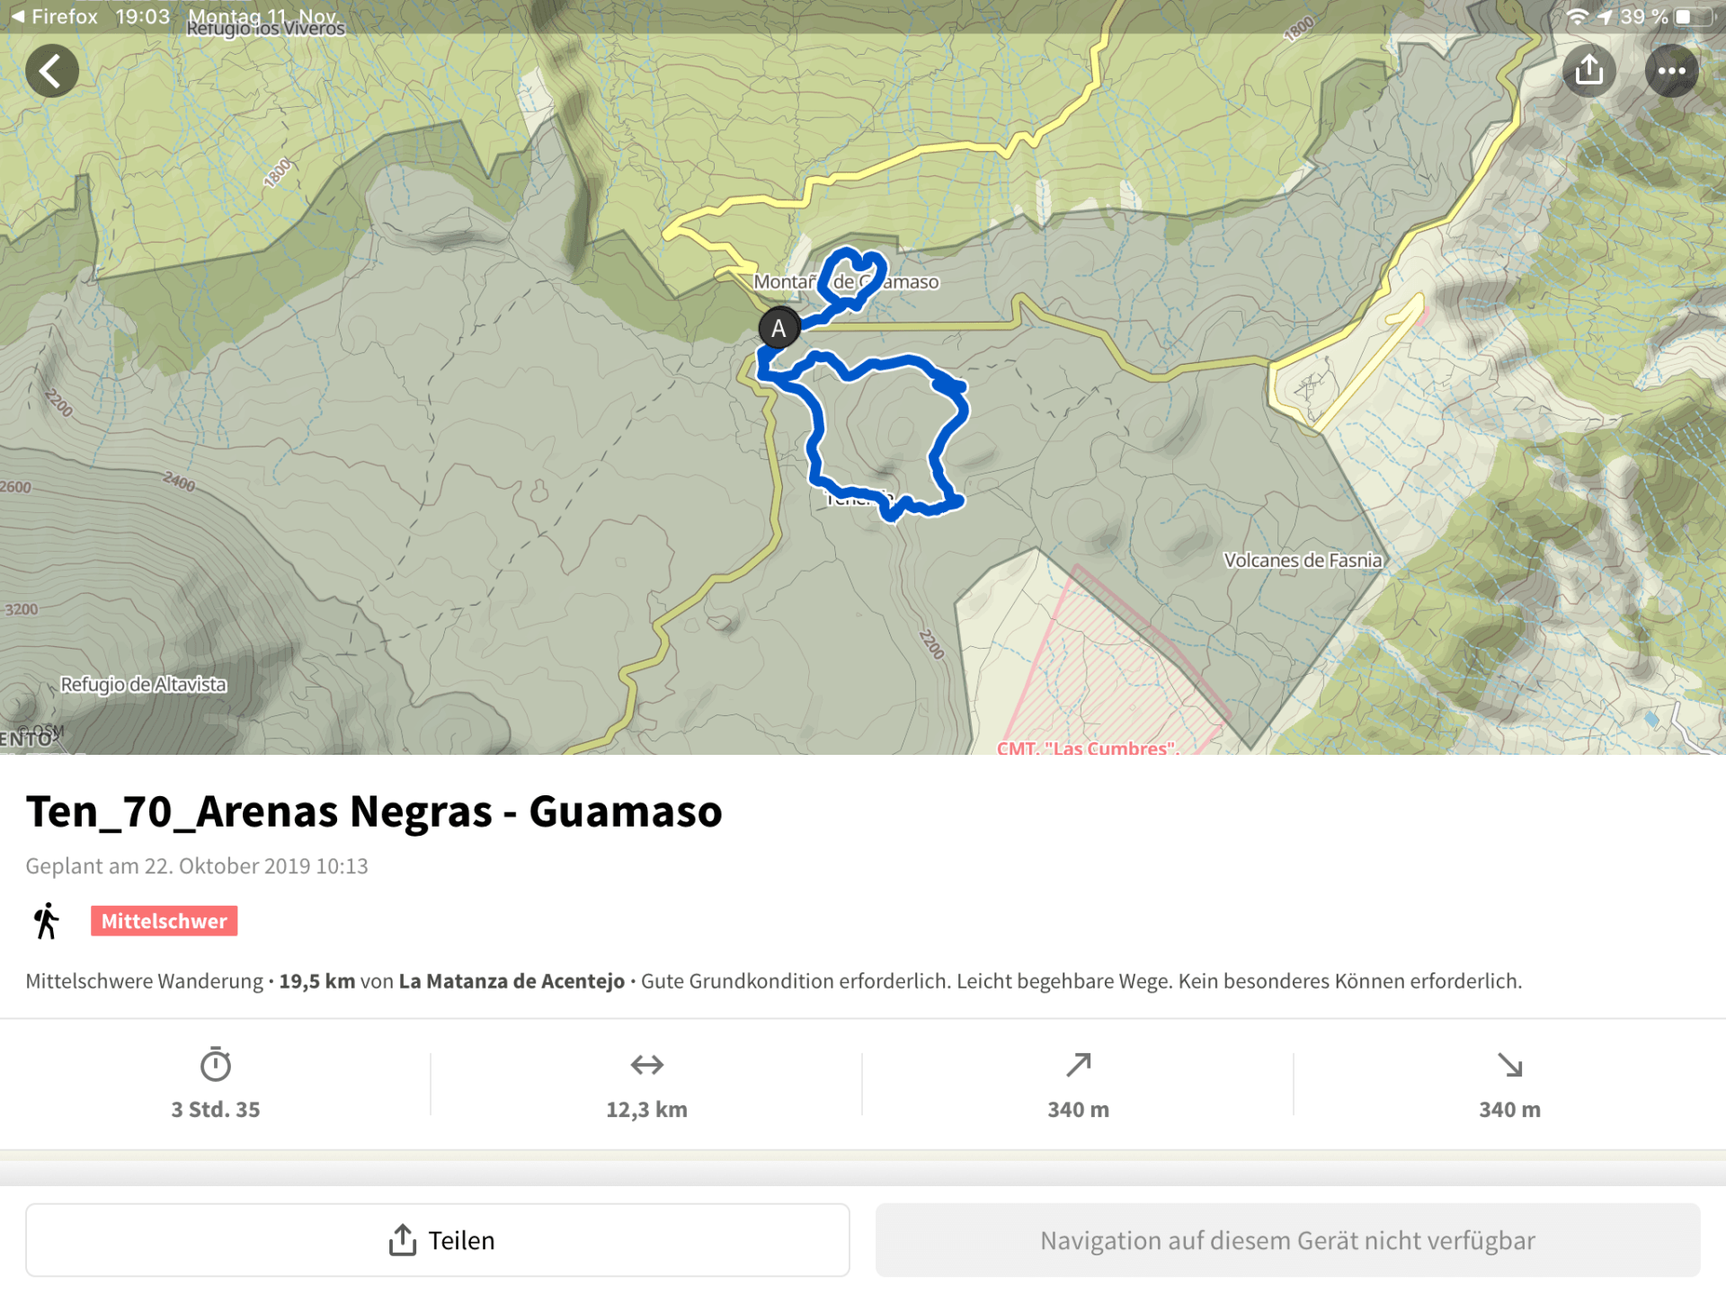This screenshot has height=1294, width=1726.
Task: Click the disabled Navigation nicht verfügbar button
Action: pyautogui.click(x=1287, y=1240)
